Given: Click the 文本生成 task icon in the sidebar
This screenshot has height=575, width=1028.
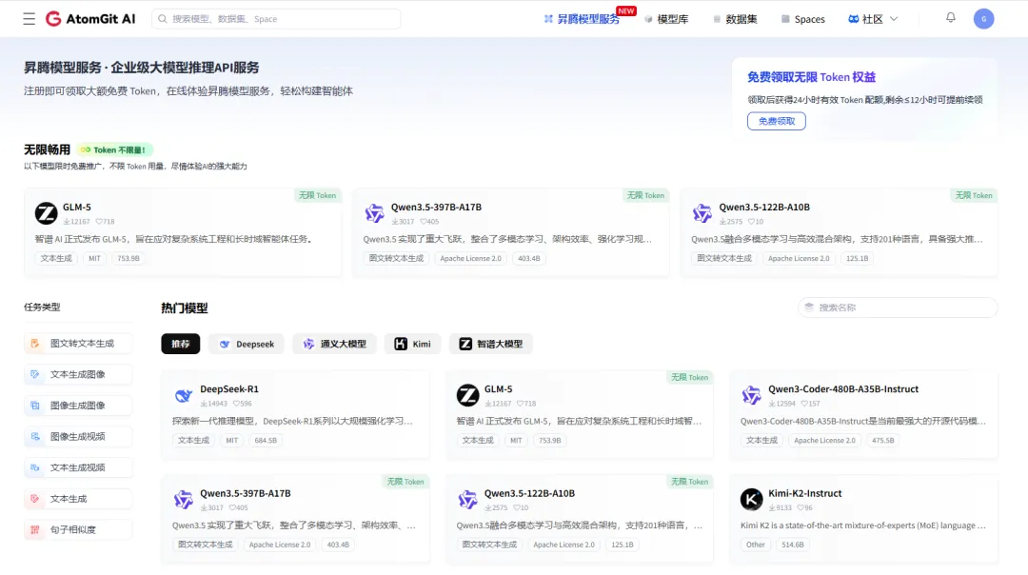Looking at the screenshot, I should [x=35, y=499].
